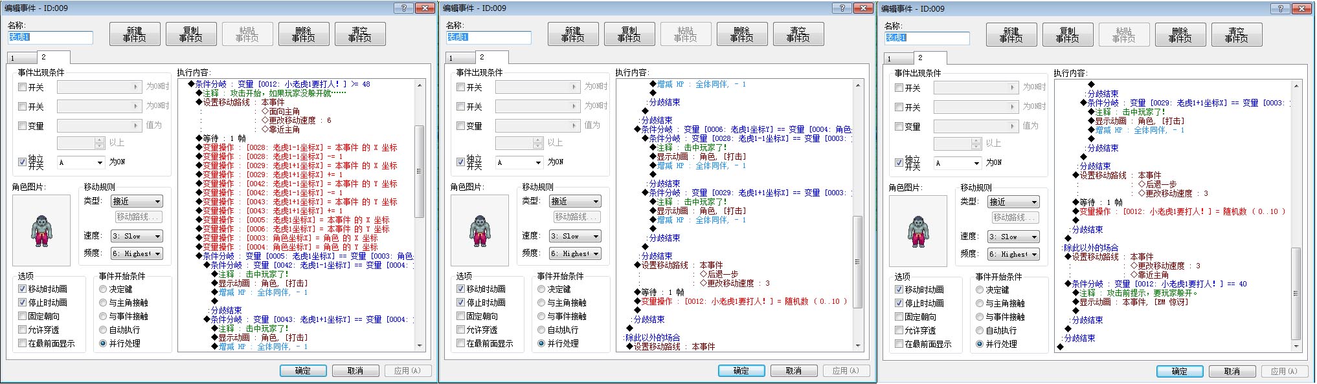Image resolution: width=1317 pixels, height=384 pixels.
Task: Click 取消 in the left window
Action: (x=355, y=371)
